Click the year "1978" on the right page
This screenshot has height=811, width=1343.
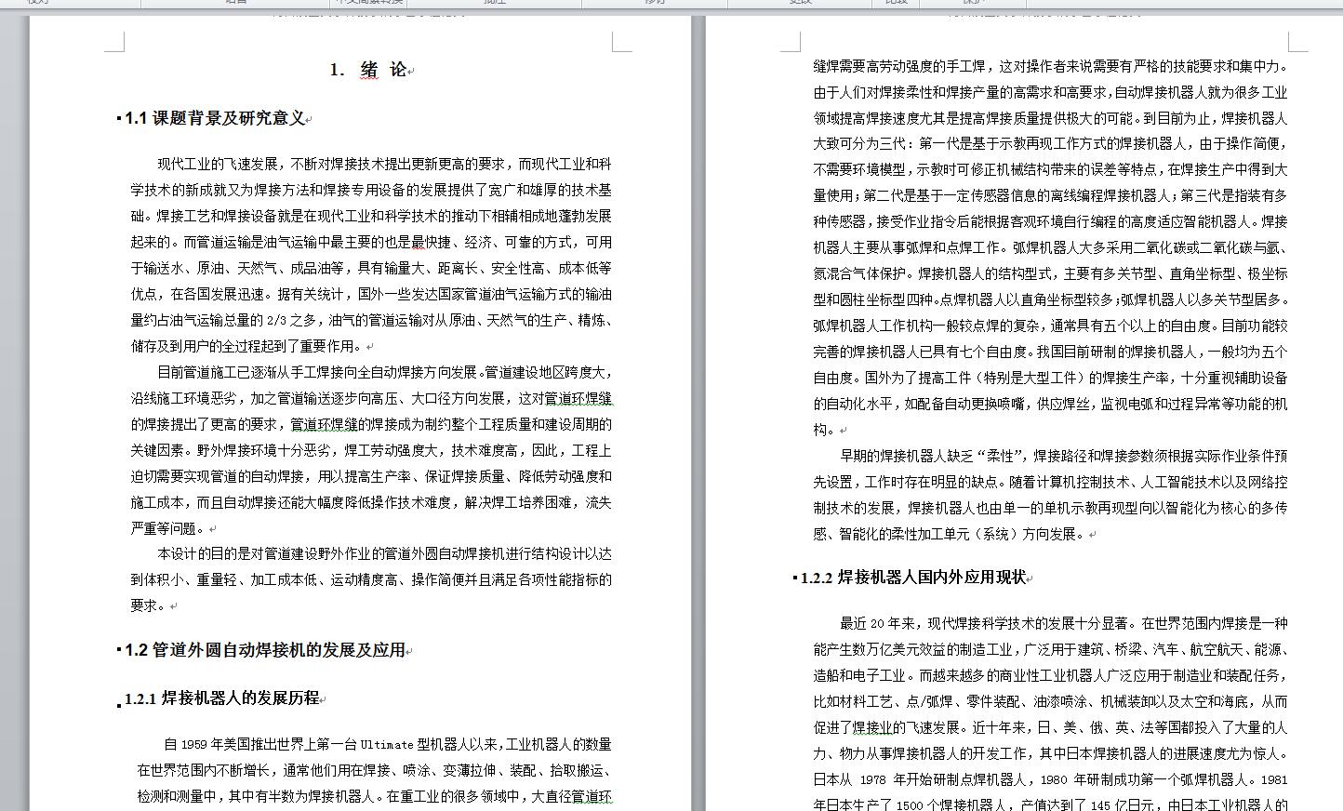pyautogui.click(x=872, y=779)
